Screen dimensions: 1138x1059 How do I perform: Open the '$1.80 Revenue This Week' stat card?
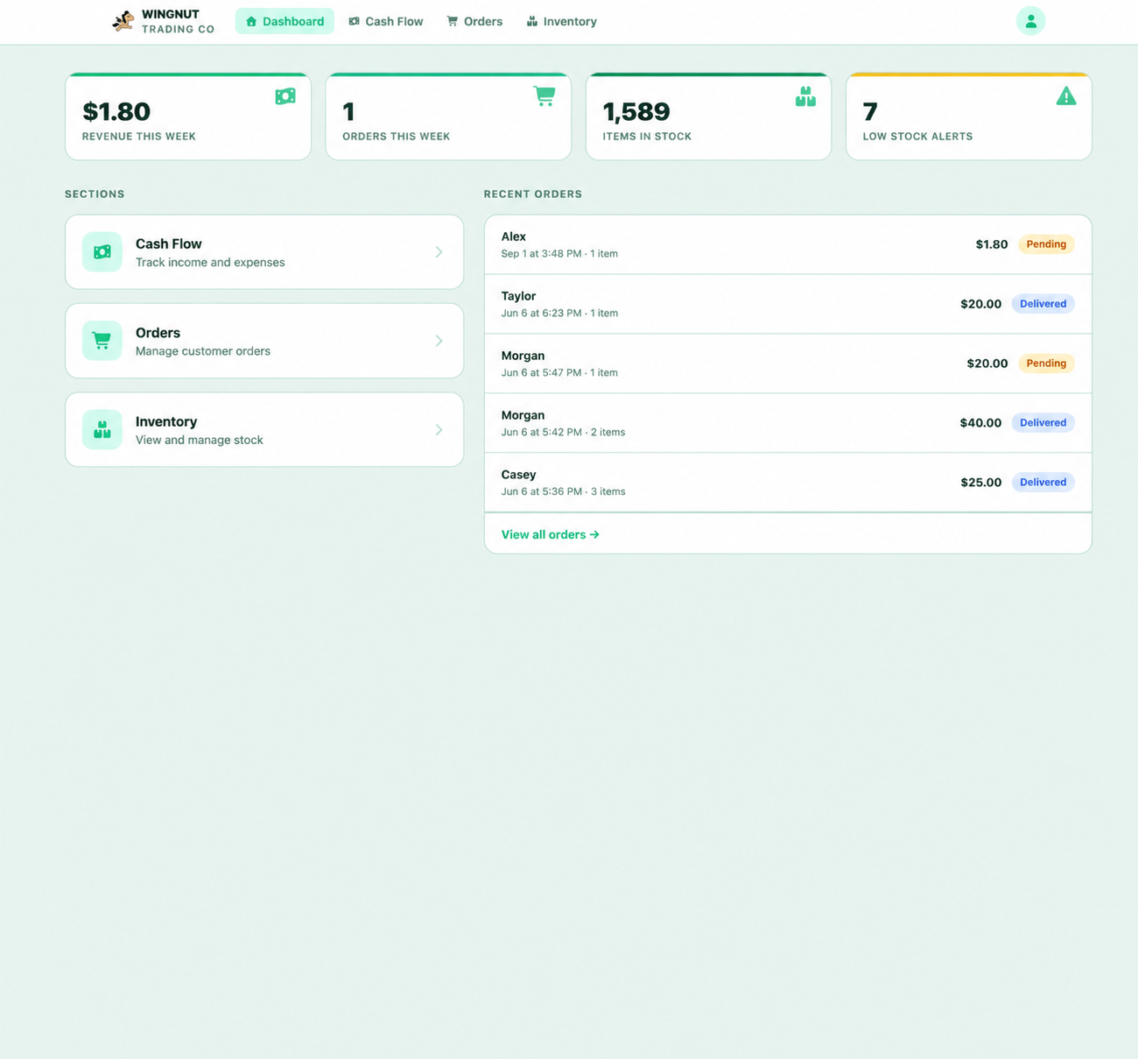[x=188, y=116]
